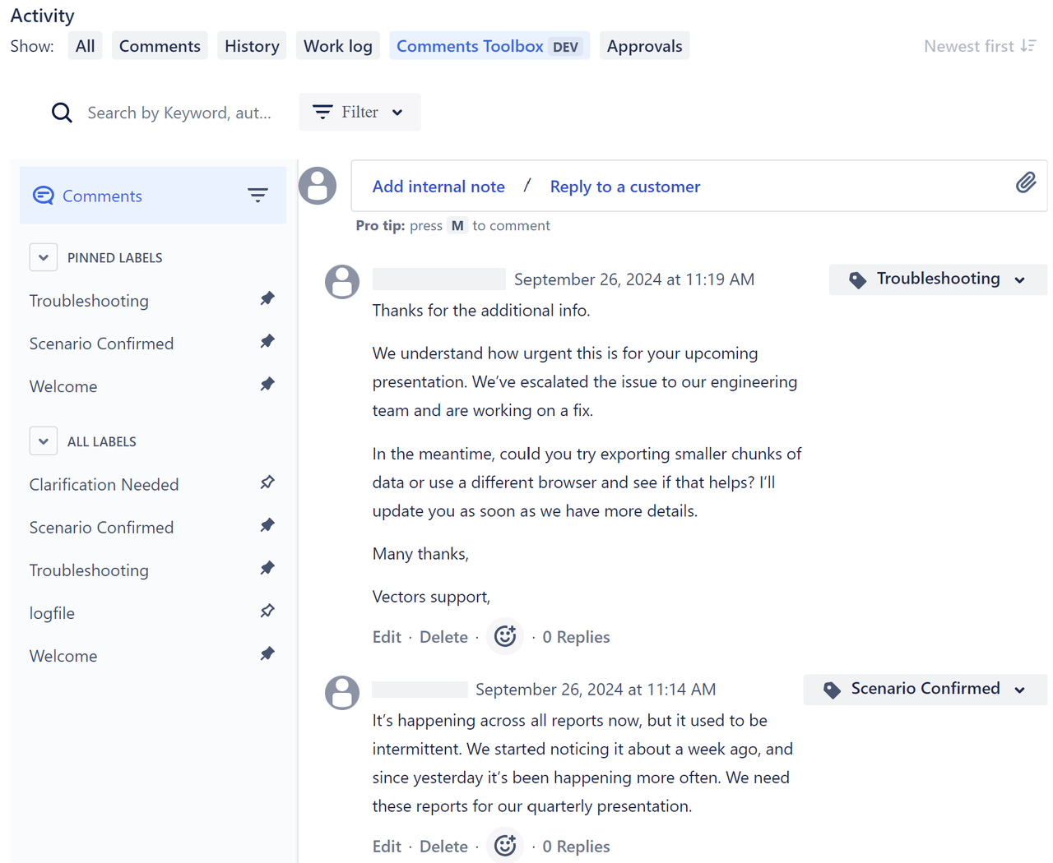Click Reply to a customer
The width and height of the screenshot is (1053, 863).
pos(624,187)
